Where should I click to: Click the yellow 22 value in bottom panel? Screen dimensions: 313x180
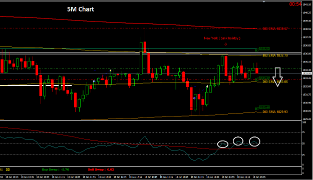[8, 169]
